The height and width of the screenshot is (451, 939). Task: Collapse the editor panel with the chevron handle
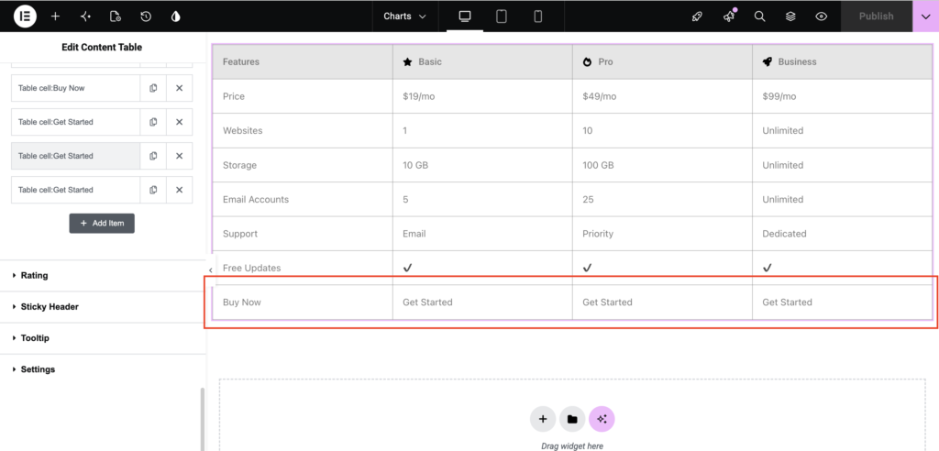(x=210, y=270)
